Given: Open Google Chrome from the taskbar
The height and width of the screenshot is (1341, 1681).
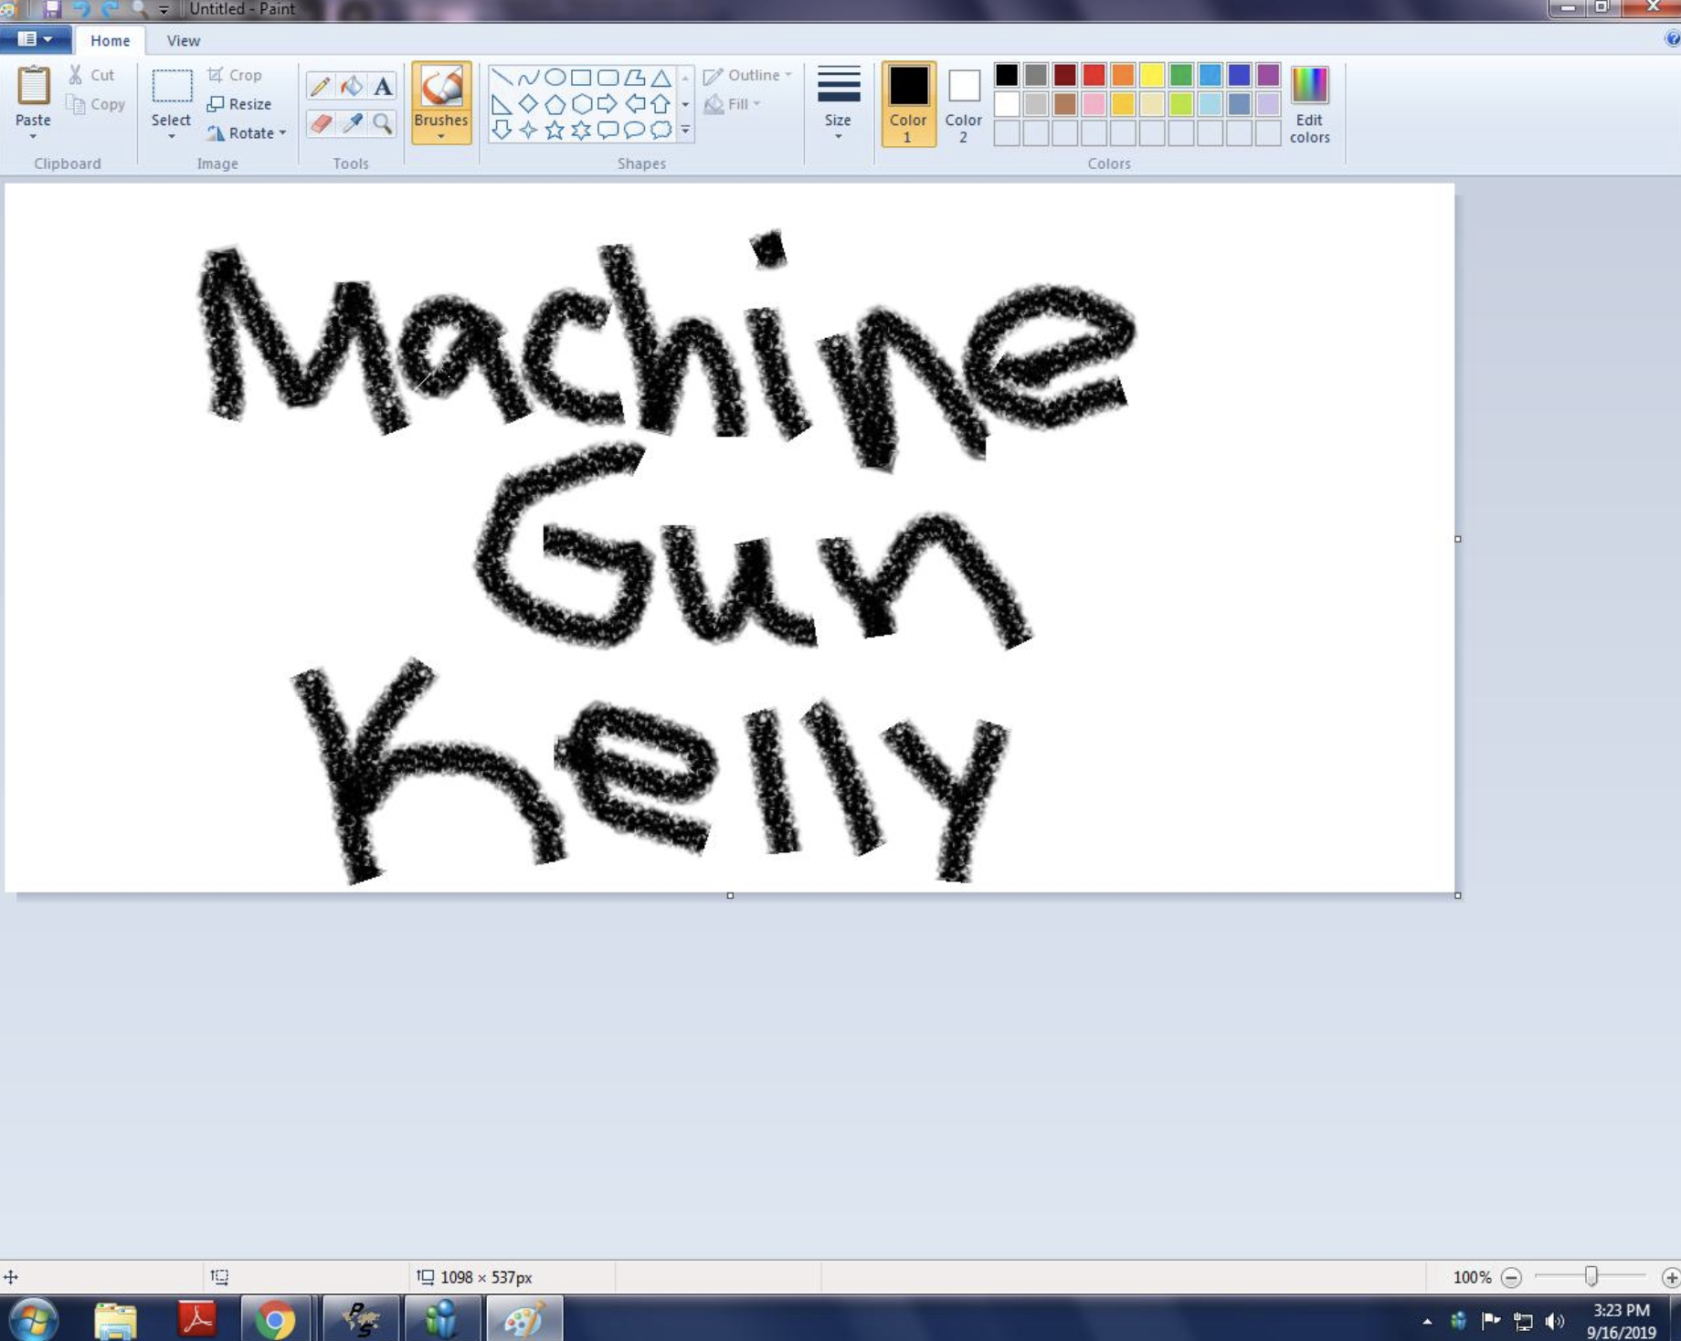Looking at the screenshot, I should [274, 1319].
